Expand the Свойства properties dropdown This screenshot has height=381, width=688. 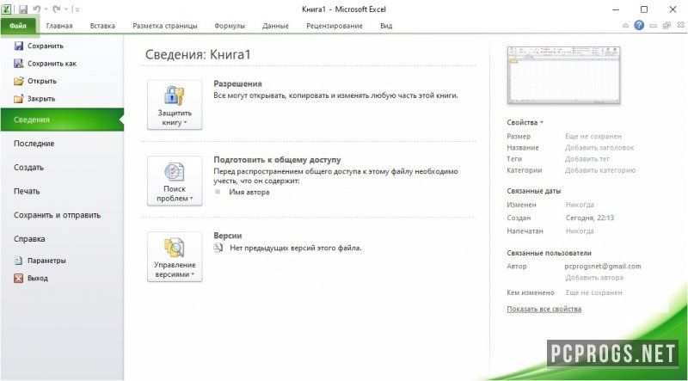pyautogui.click(x=525, y=122)
